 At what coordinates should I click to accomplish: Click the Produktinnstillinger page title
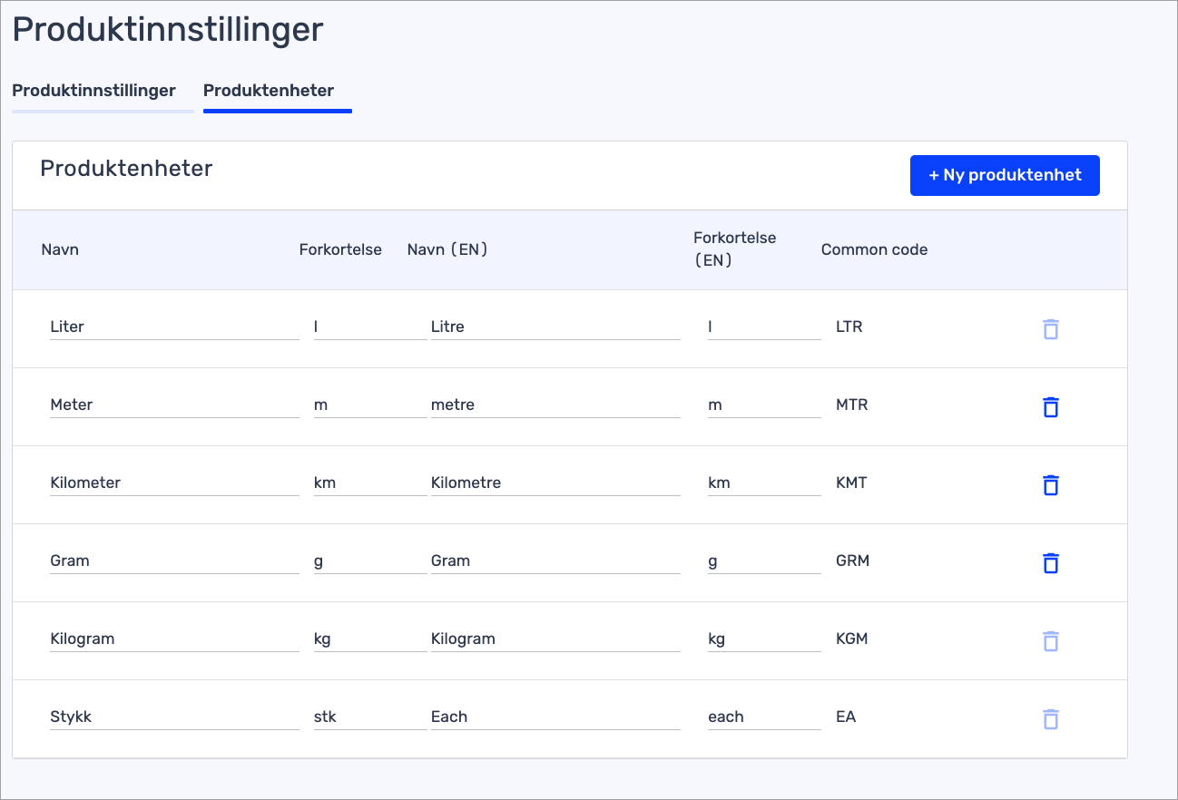168,30
